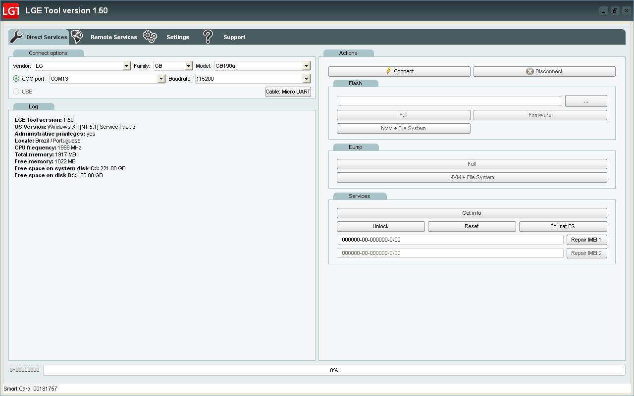
Task: Click the Dump group header
Action: [356, 147]
